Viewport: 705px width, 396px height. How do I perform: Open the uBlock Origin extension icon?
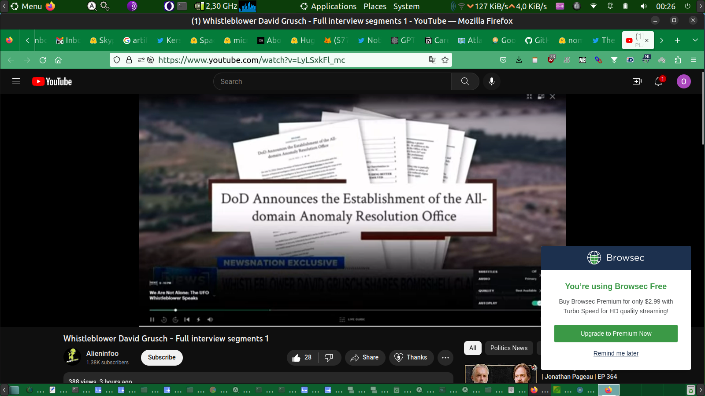click(551, 59)
